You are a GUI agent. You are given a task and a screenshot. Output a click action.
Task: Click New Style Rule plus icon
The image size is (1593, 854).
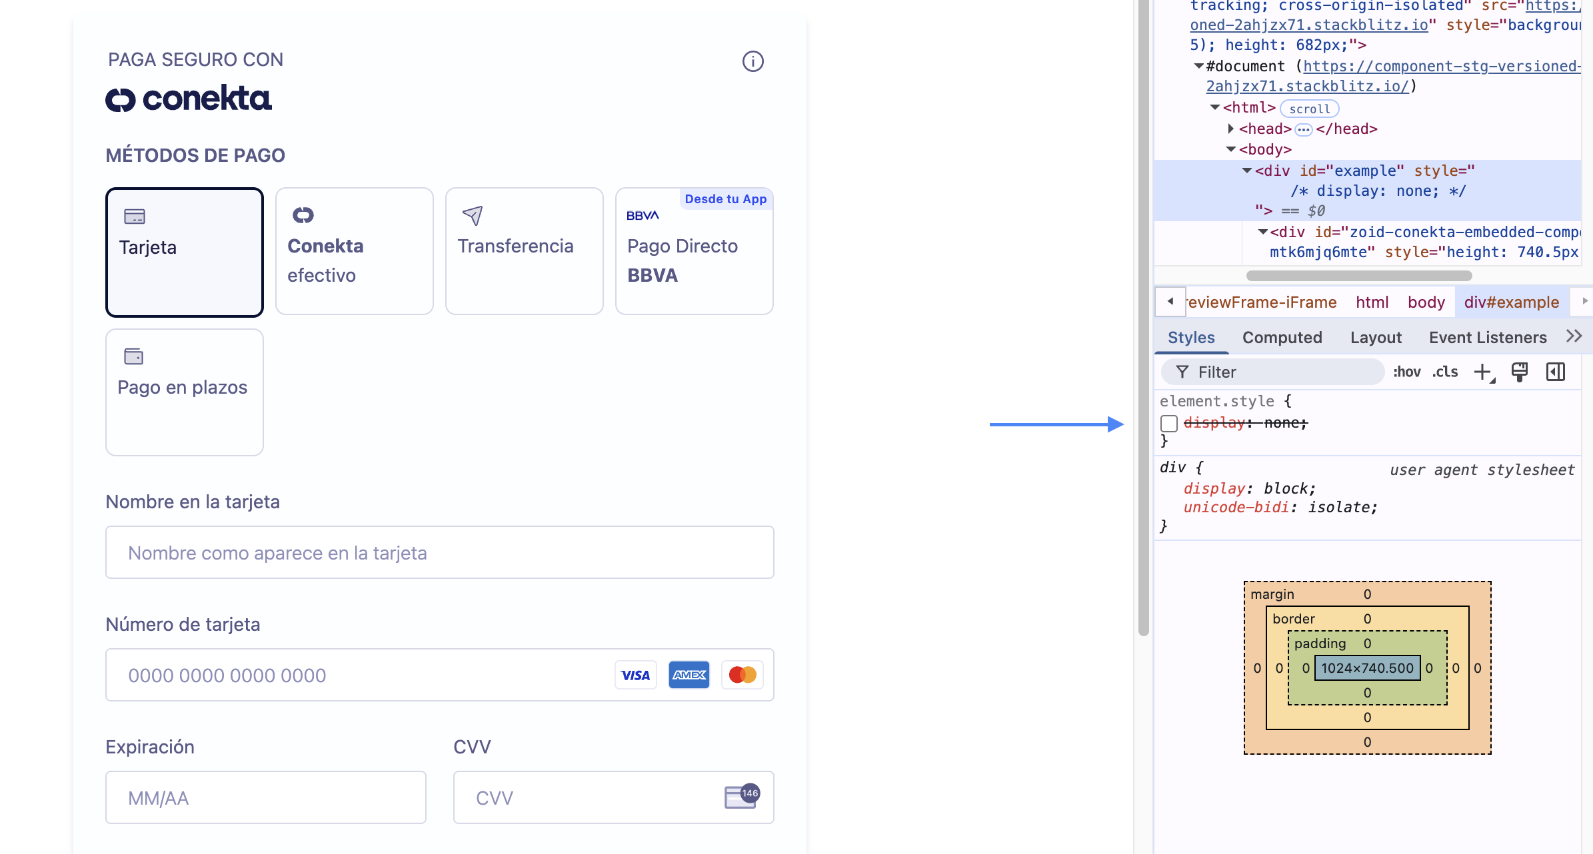click(1483, 372)
